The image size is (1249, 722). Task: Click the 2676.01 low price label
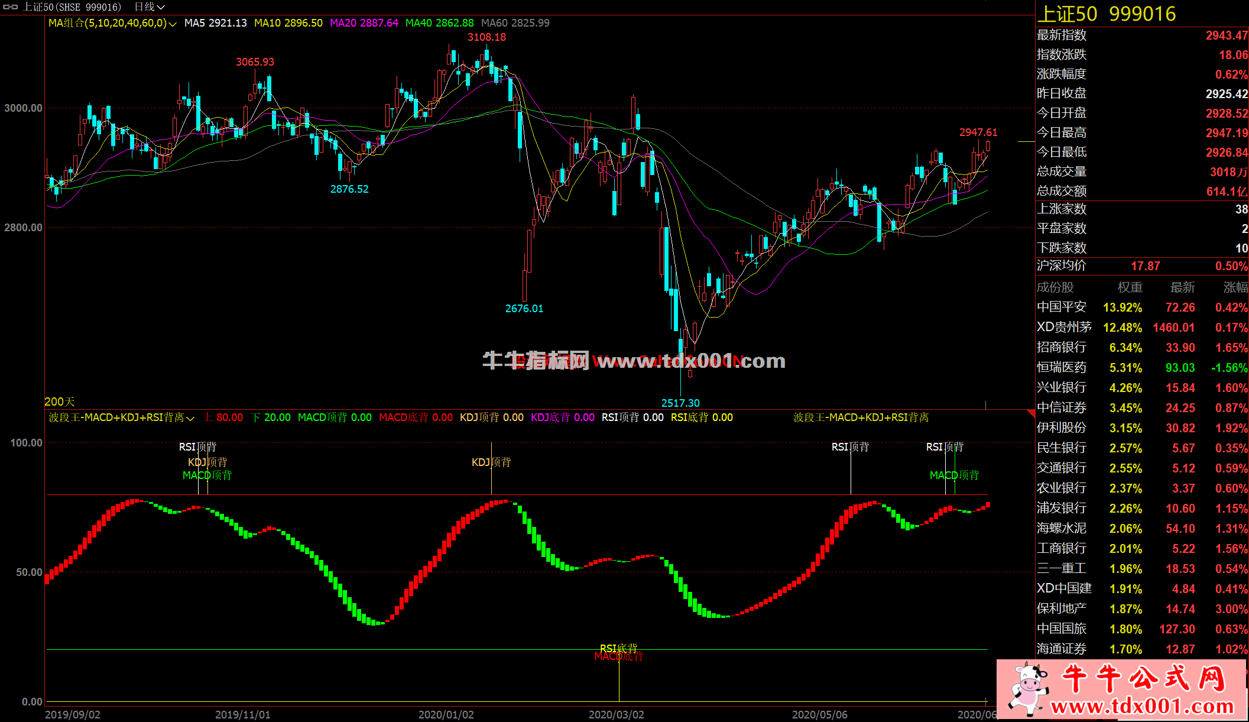click(x=524, y=309)
